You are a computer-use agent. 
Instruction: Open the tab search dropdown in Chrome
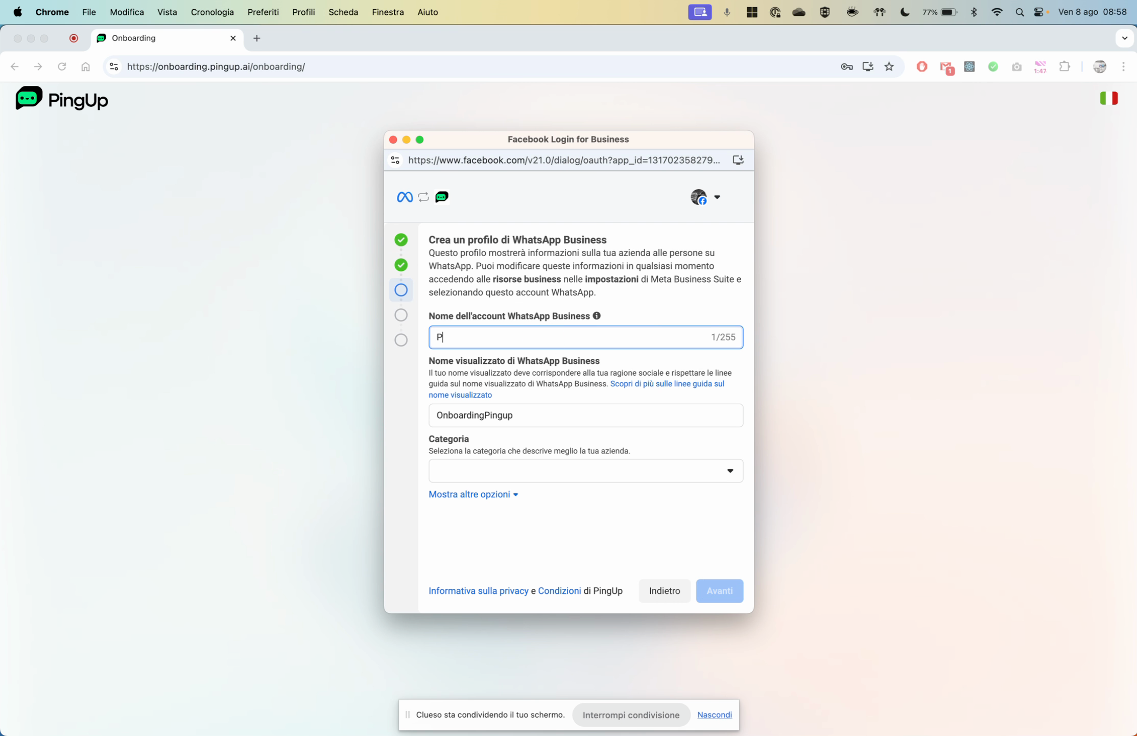tap(1124, 38)
